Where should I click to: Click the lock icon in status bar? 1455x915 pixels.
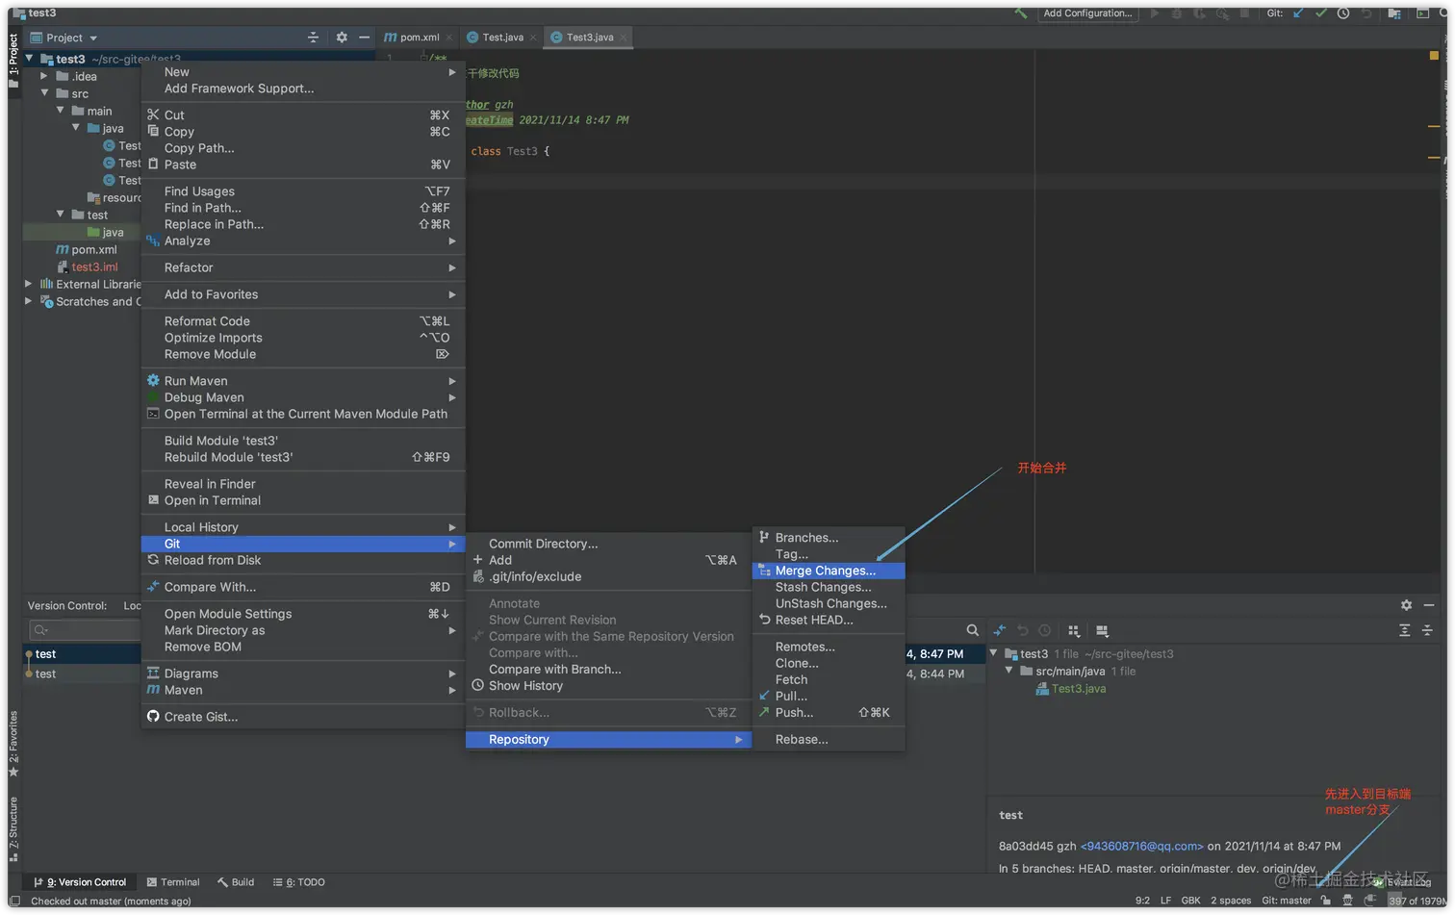point(1326,901)
